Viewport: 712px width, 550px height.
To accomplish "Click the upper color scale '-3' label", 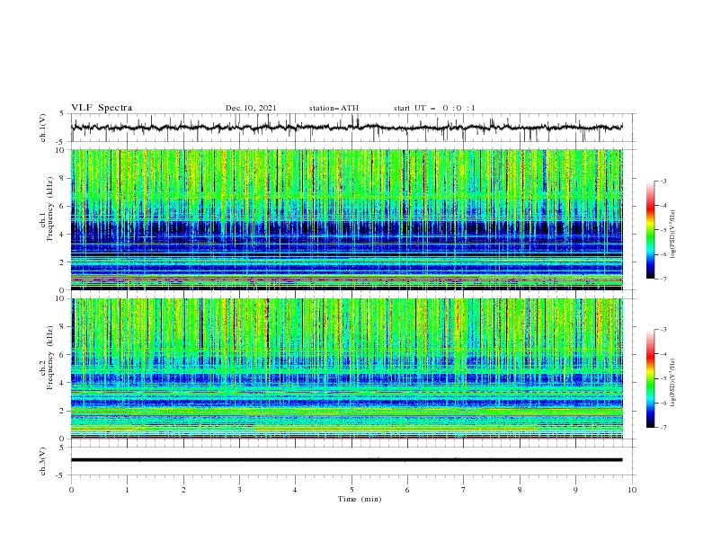I will (x=663, y=181).
